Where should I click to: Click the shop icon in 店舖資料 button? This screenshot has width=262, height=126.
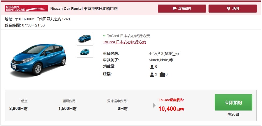coord(174,9)
